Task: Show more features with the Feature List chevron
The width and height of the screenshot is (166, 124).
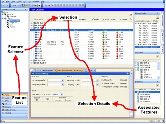Action: tap(27, 116)
